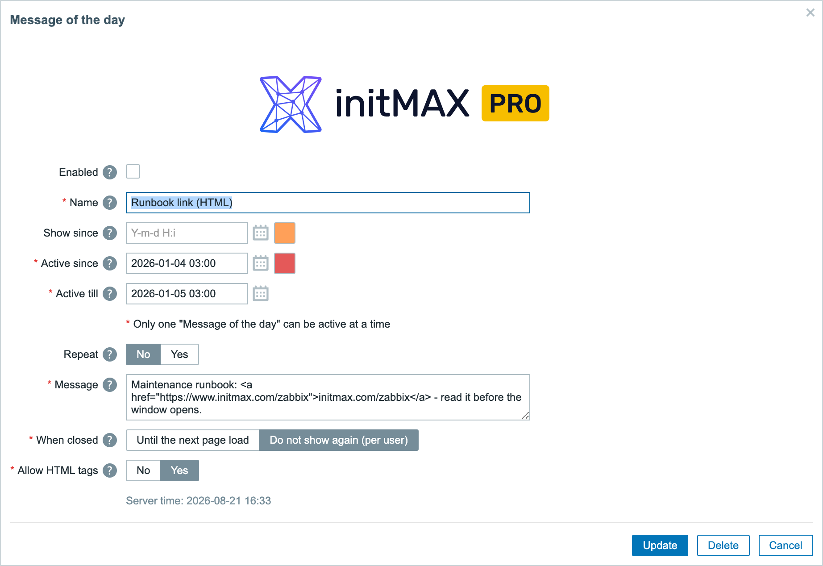The image size is (823, 566).
Task: Focus the Name input field
Action: point(328,203)
